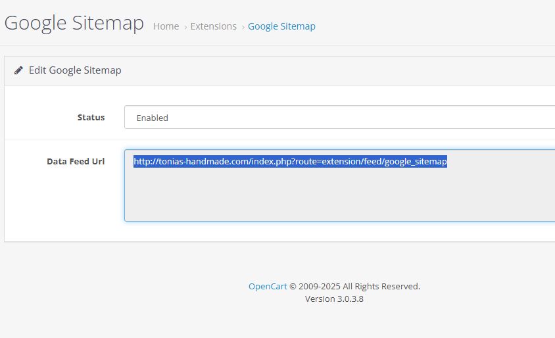Viewport: 555px width, 338px height.
Task: Go to the Home breadcrumb
Action: tap(166, 26)
